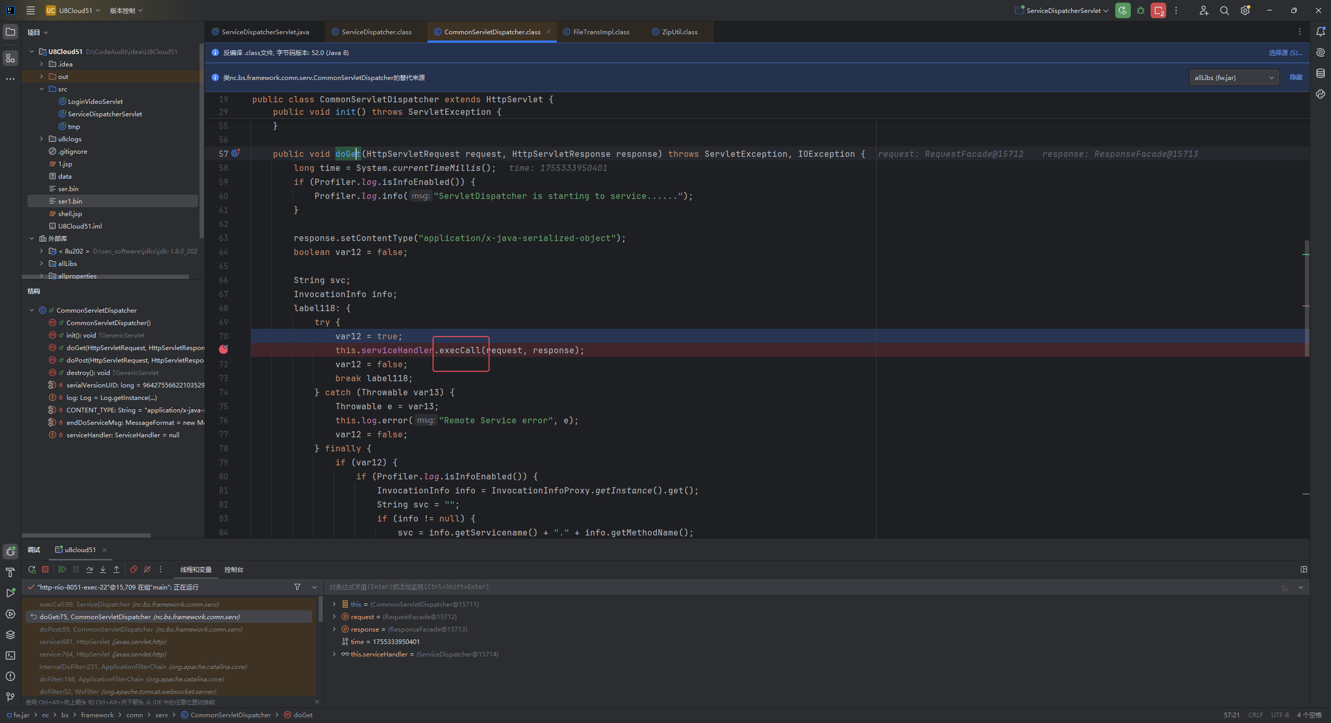The height and width of the screenshot is (723, 1331).
Task: Click the green Rerun button in title bar
Action: tap(1123, 10)
